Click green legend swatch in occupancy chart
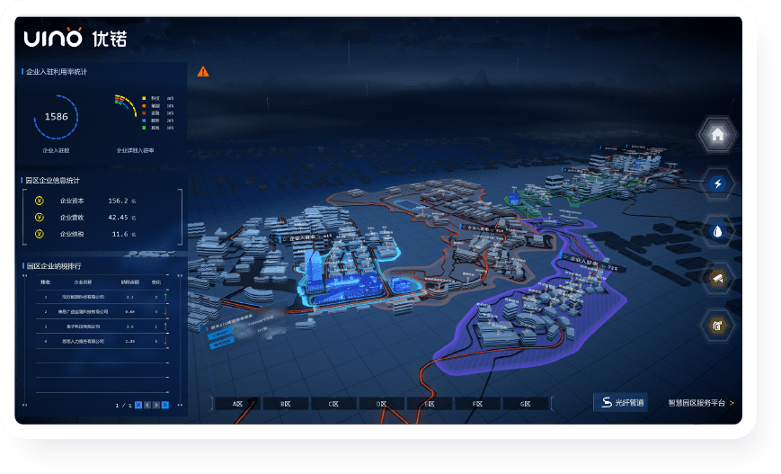 click(x=144, y=128)
